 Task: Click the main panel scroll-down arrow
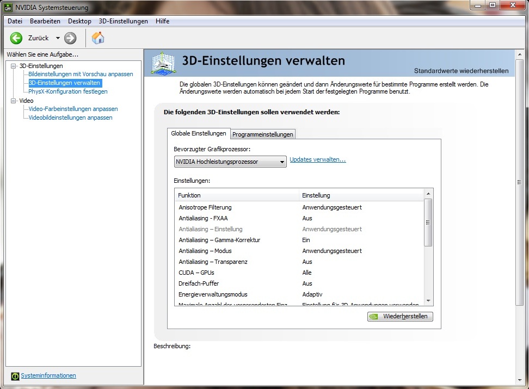tap(519, 380)
